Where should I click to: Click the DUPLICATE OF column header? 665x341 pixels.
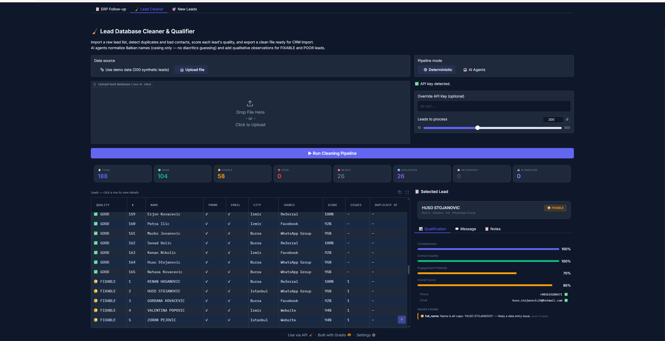pyautogui.click(x=388, y=205)
